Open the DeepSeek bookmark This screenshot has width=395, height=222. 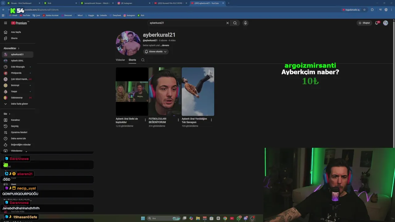(x=115, y=15)
